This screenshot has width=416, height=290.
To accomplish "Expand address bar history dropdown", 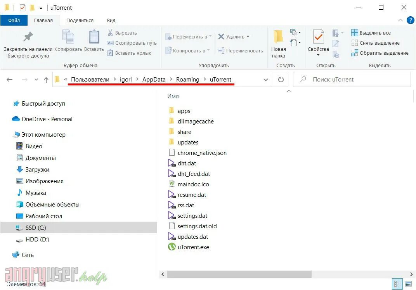I will 265,80.
